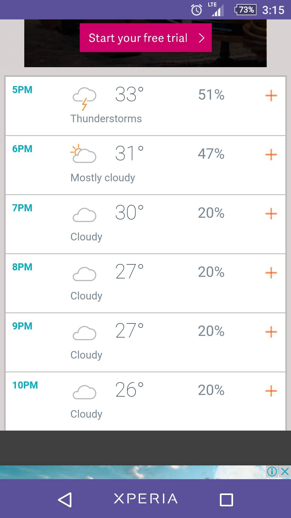Tap the Android back navigation triangle

[65, 500]
